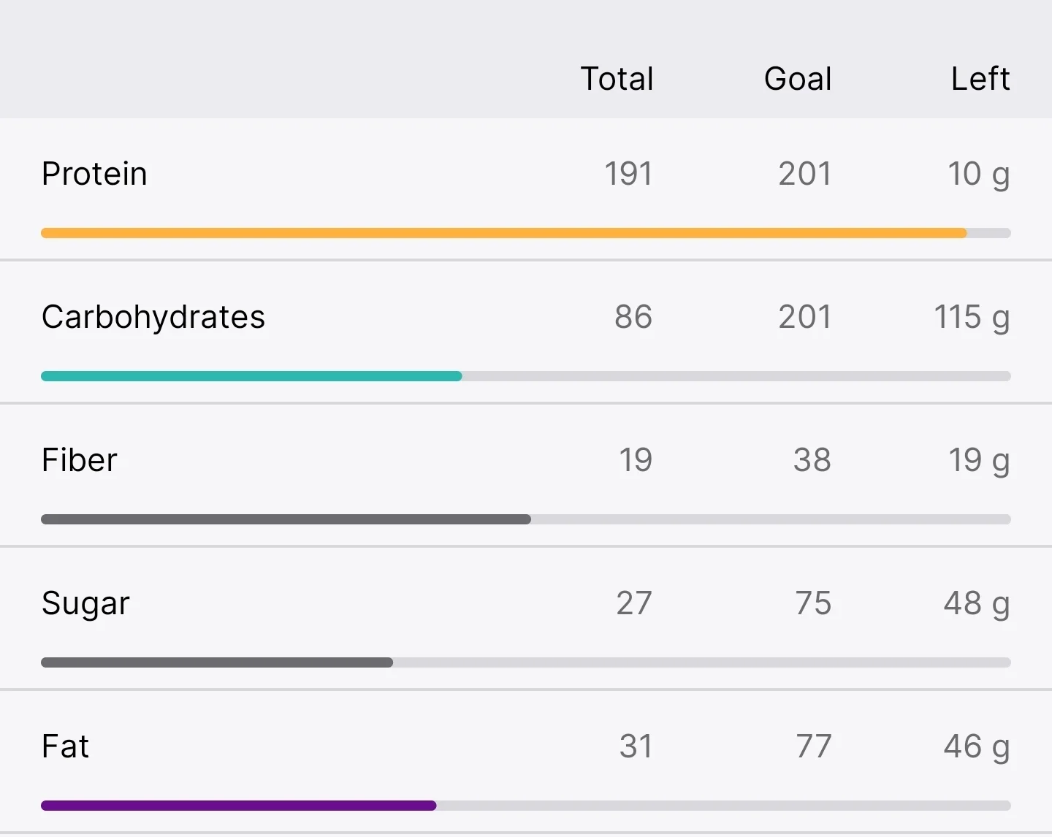Click the teal Carbohydrates progress bar
Image resolution: width=1052 pixels, height=837 pixels.
point(526,376)
